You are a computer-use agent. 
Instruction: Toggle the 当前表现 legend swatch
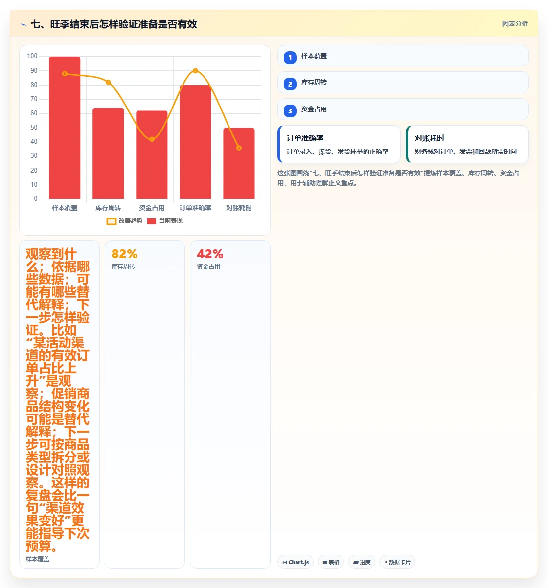[152, 221]
